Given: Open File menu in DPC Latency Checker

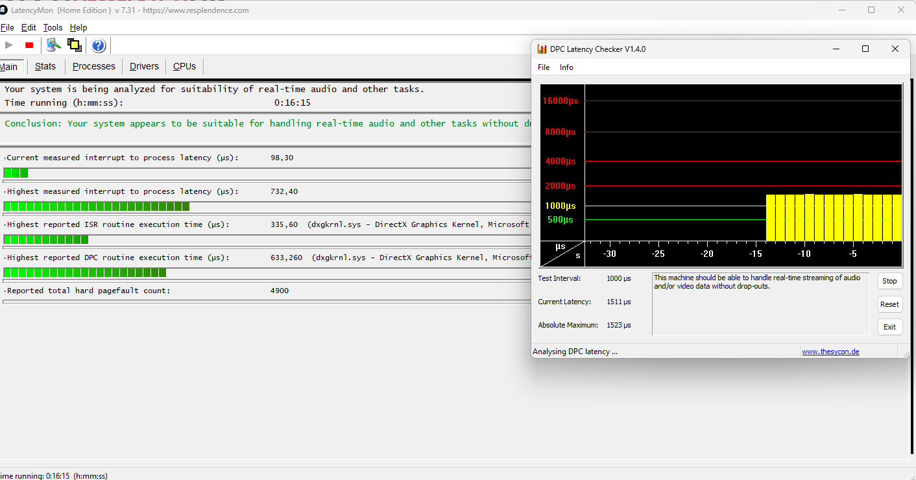Looking at the screenshot, I should tap(544, 67).
